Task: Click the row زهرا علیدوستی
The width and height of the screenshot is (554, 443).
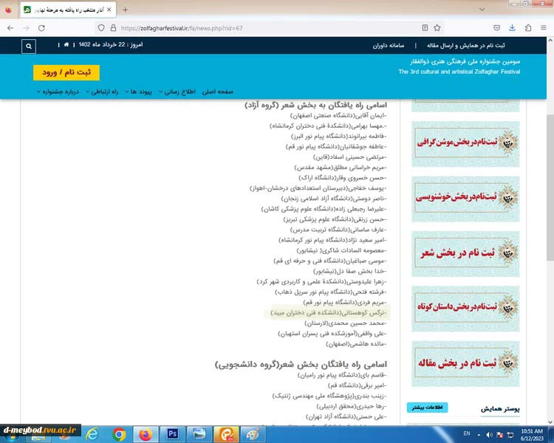Action: pyautogui.click(x=322, y=281)
